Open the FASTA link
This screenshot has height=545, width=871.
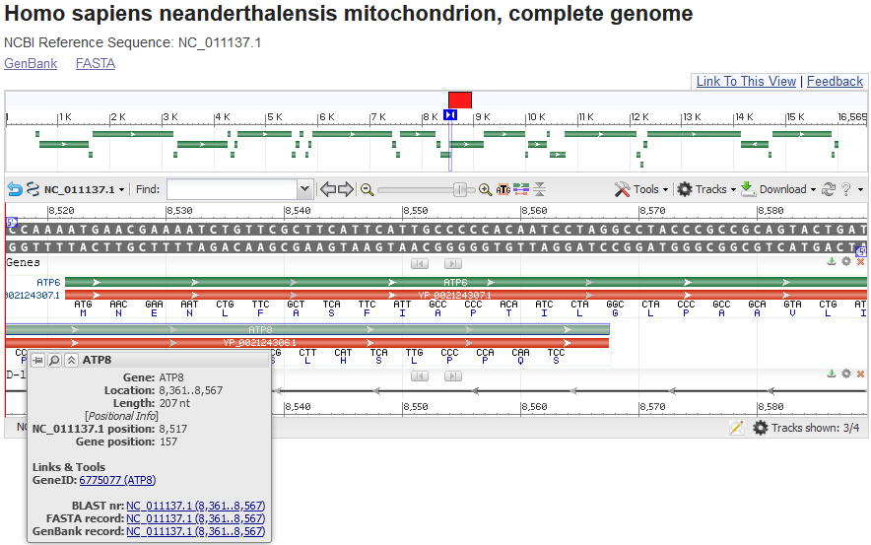pyautogui.click(x=96, y=64)
